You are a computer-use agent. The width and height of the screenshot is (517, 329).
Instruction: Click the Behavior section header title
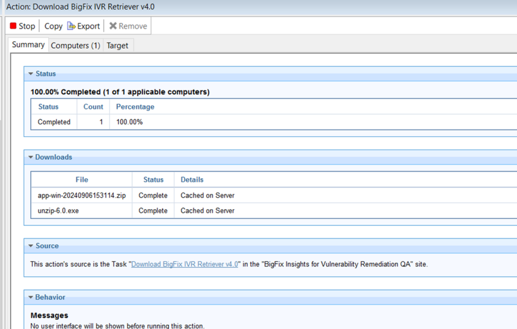coord(50,297)
